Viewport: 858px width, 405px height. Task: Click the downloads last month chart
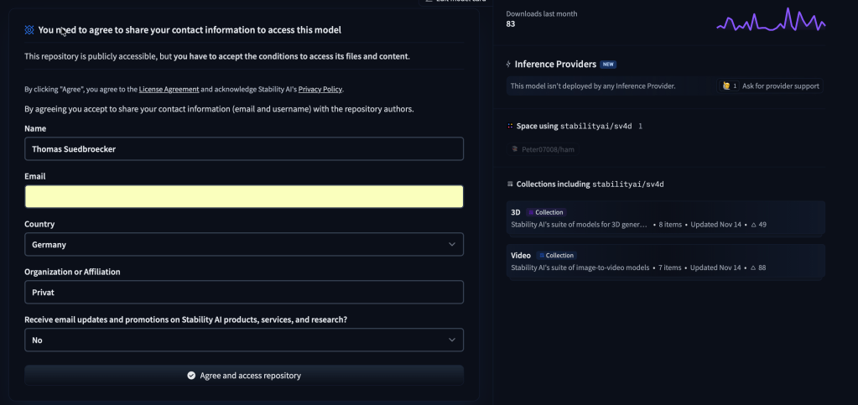click(x=771, y=20)
